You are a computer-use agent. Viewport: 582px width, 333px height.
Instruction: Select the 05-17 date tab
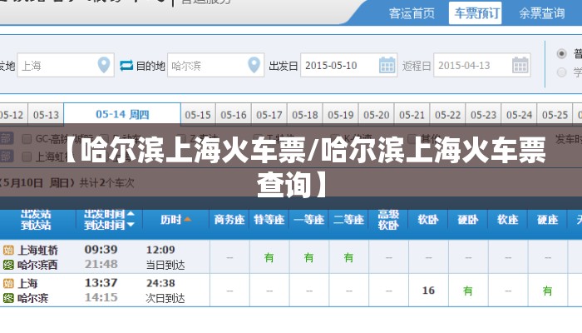[269, 115]
